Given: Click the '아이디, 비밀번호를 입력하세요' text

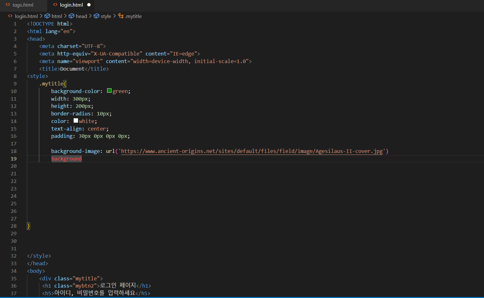Looking at the screenshot, I should [x=95, y=293].
